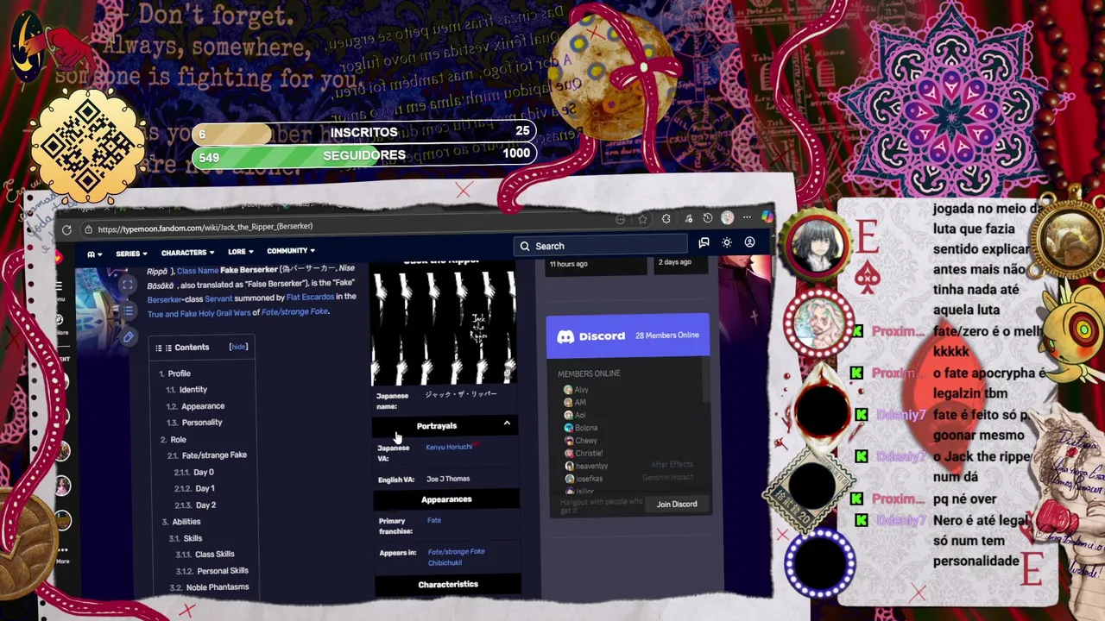Expand the article with fullscreen icon
Image resolution: width=1105 pixels, height=621 pixels.
(127, 285)
